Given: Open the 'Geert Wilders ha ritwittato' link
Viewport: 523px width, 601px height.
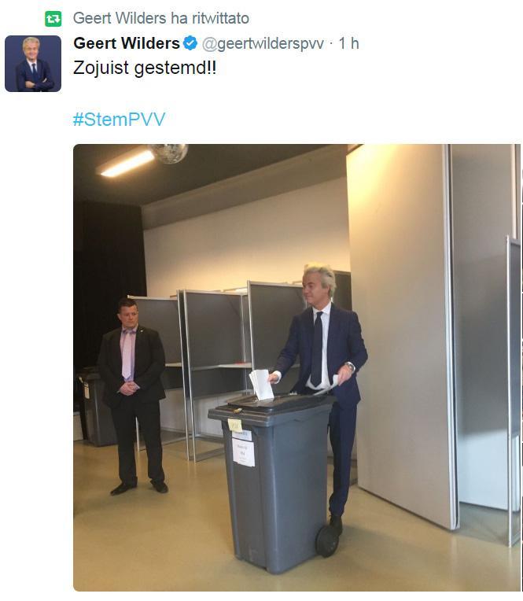Looking at the screenshot, I should tap(161, 18).
